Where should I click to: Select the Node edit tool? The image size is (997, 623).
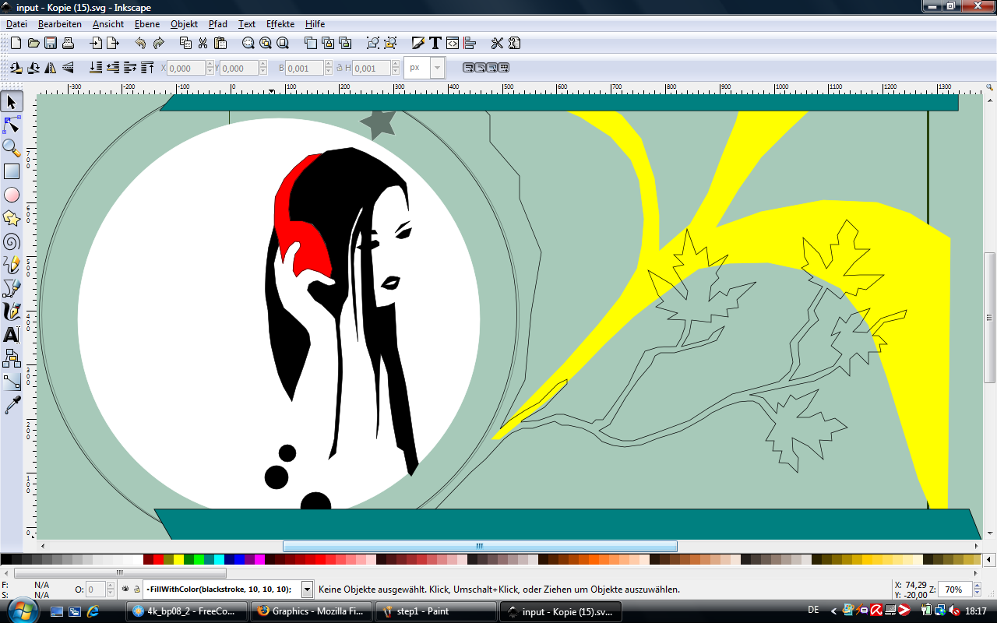(x=12, y=125)
